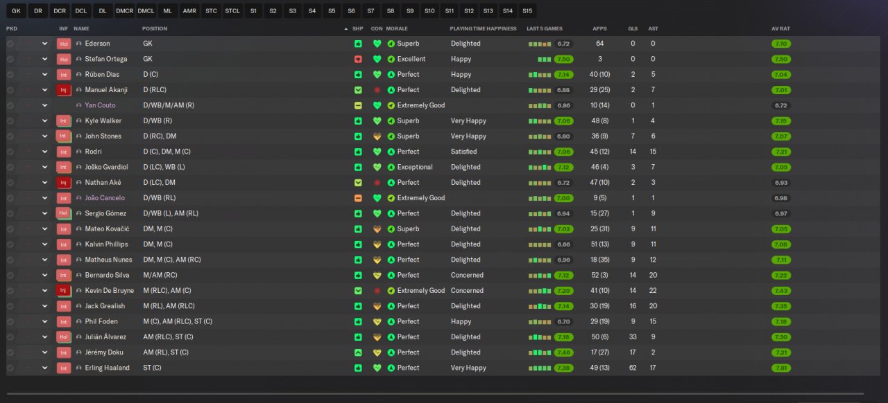This screenshot has height=403, width=888.
Task: Click the horizontal scrollbar below the squad table
Action: coord(435,394)
